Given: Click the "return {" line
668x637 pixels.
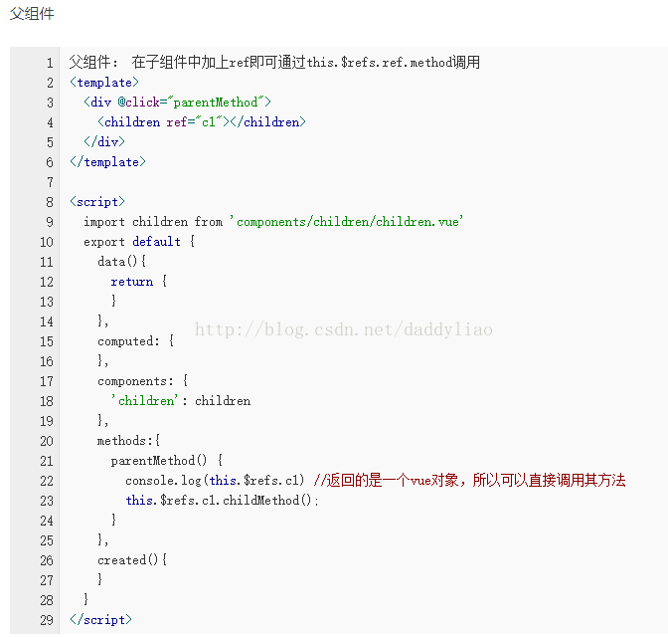Looking at the screenshot, I should pos(139,281).
